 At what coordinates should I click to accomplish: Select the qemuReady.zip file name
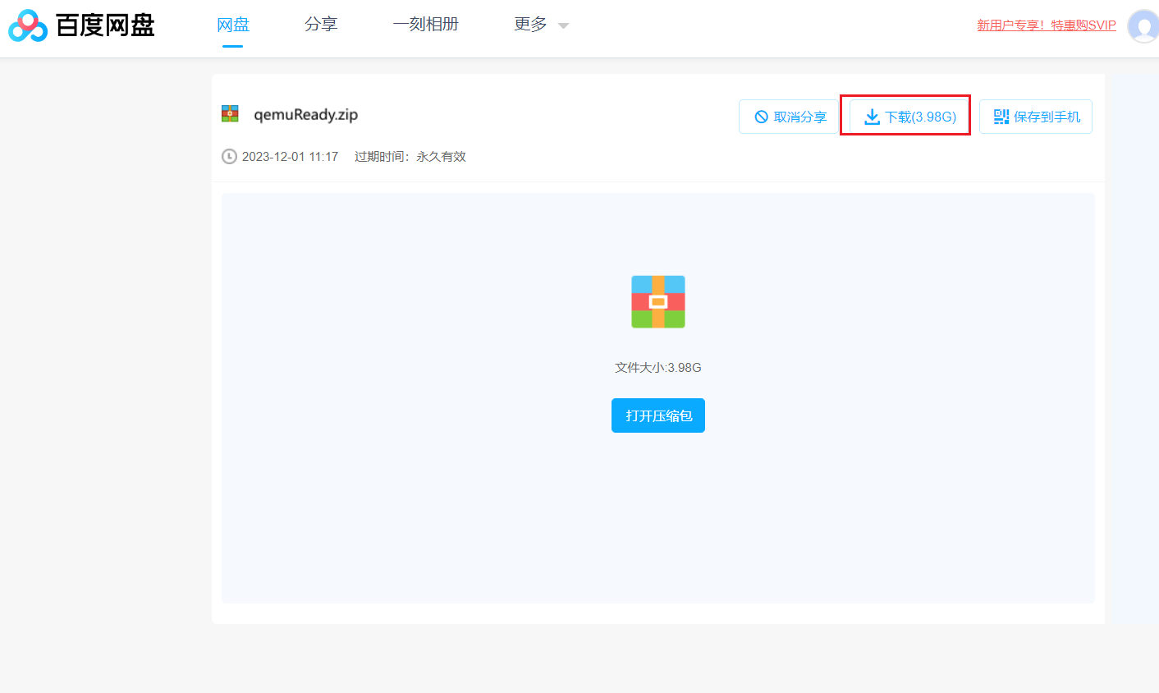[x=306, y=115]
